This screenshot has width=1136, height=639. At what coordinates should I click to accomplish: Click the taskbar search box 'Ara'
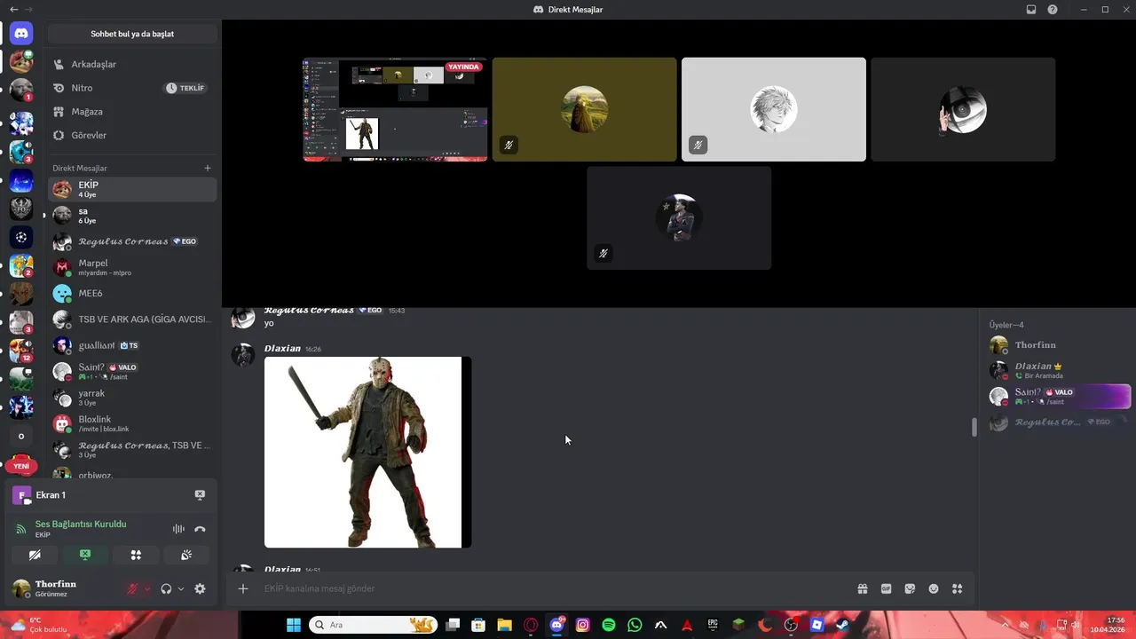pyautogui.click(x=373, y=625)
